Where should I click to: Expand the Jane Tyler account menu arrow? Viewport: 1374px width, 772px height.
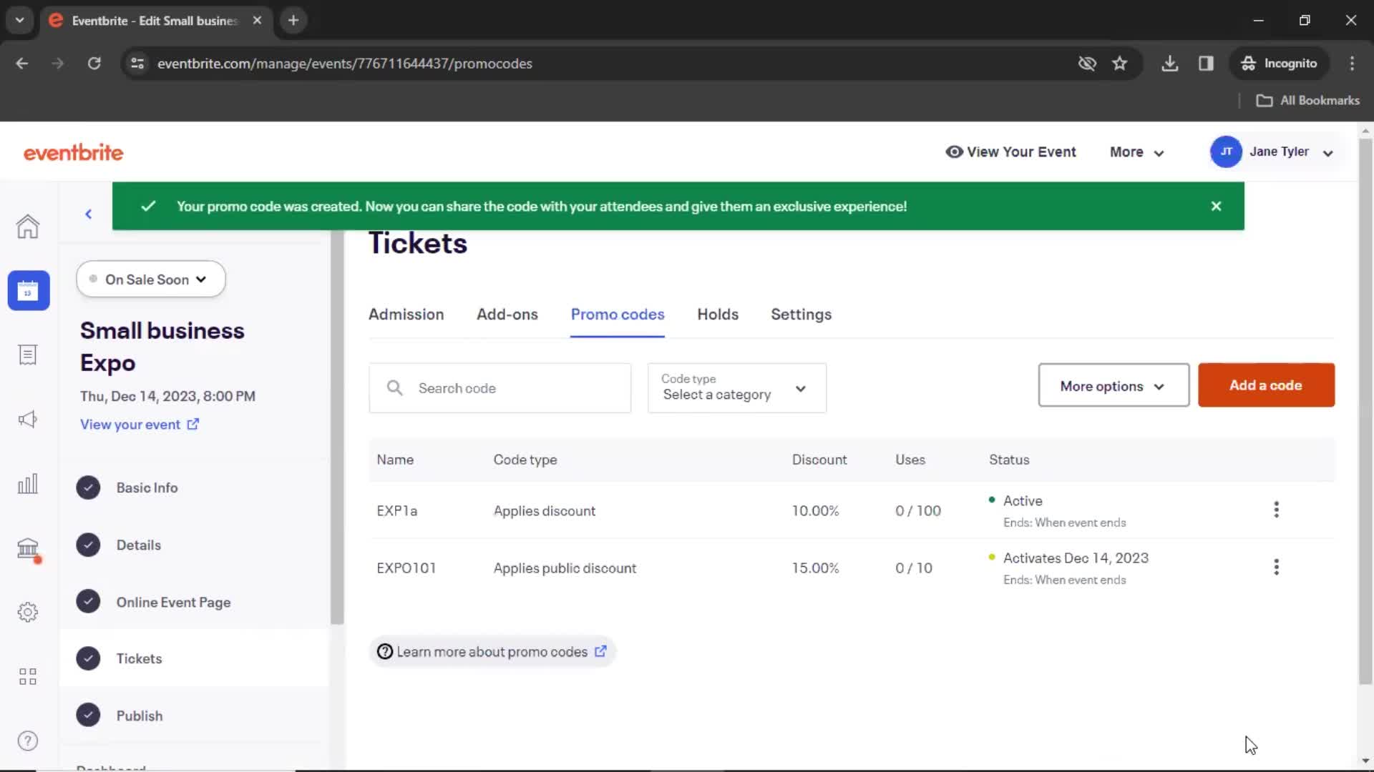tap(1327, 153)
